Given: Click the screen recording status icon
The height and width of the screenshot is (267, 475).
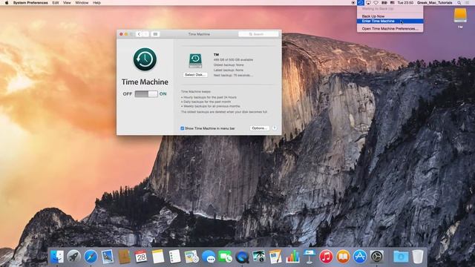Looking at the screenshot, I should point(353,3).
